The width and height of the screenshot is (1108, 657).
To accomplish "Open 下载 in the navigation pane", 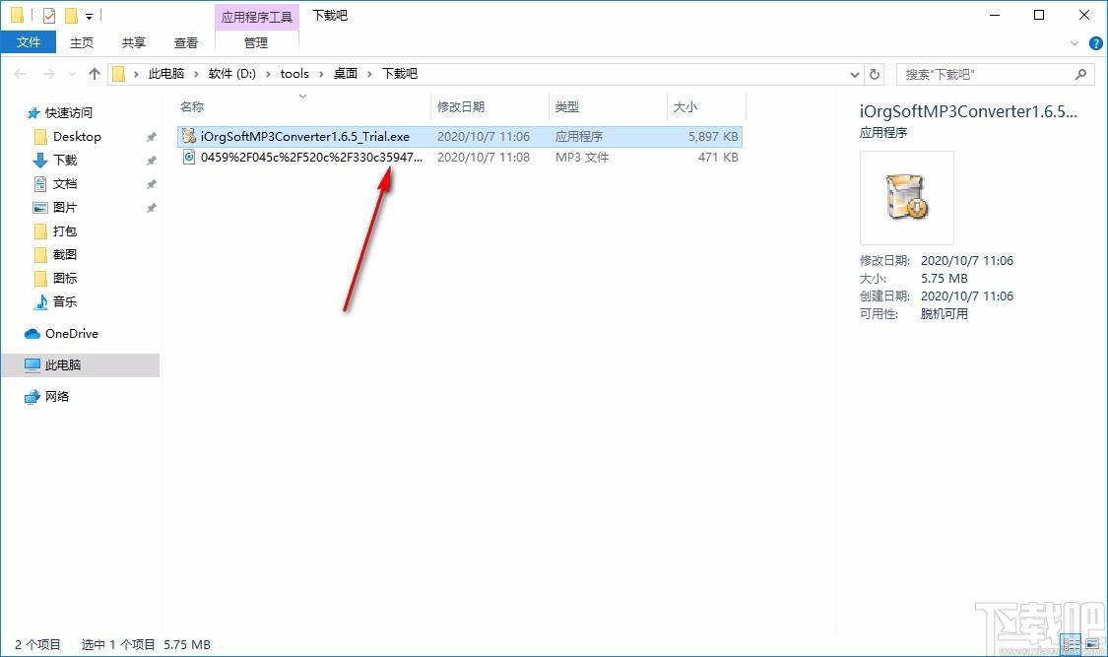I will click(65, 161).
